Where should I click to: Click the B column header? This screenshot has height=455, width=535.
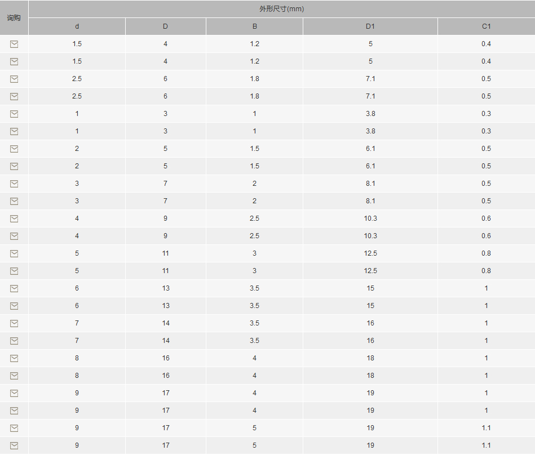pyautogui.click(x=255, y=26)
